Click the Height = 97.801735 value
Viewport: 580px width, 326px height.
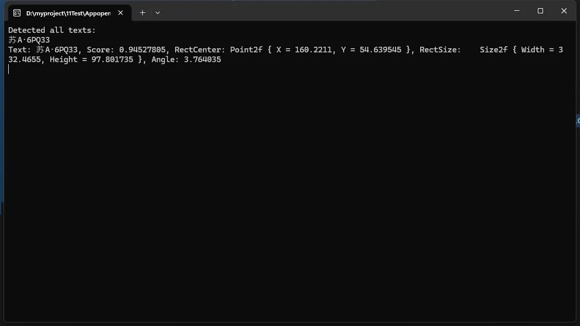(x=91, y=60)
